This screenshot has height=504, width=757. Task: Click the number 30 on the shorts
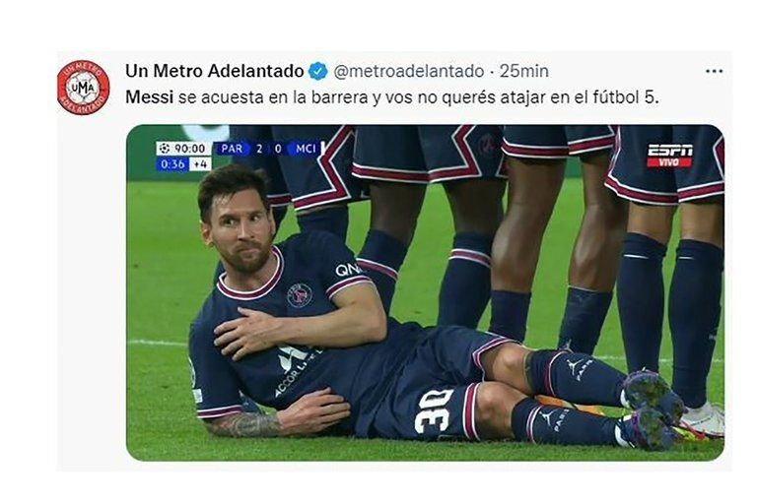coord(435,410)
